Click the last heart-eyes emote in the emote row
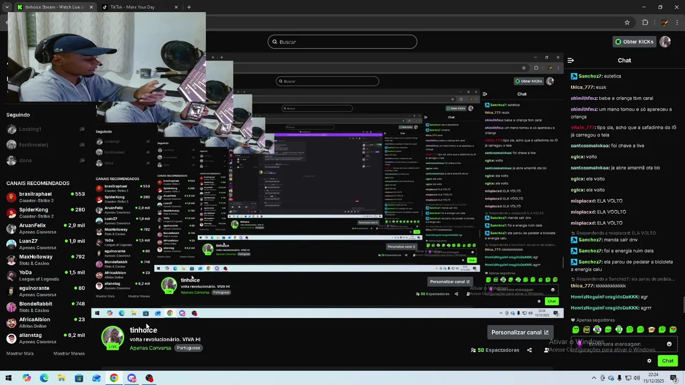 coord(673,329)
